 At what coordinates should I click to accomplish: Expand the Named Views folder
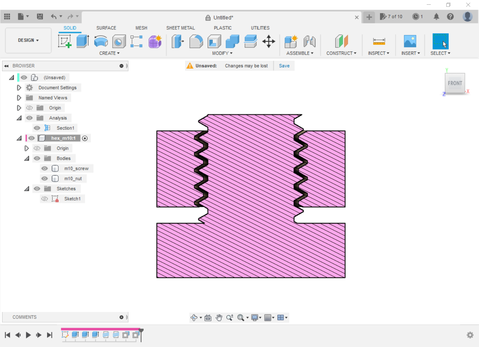click(19, 98)
